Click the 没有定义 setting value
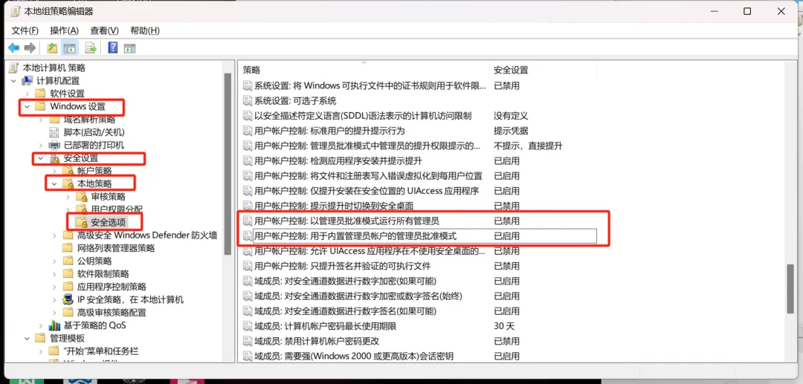The height and width of the screenshot is (384, 803). [511, 116]
